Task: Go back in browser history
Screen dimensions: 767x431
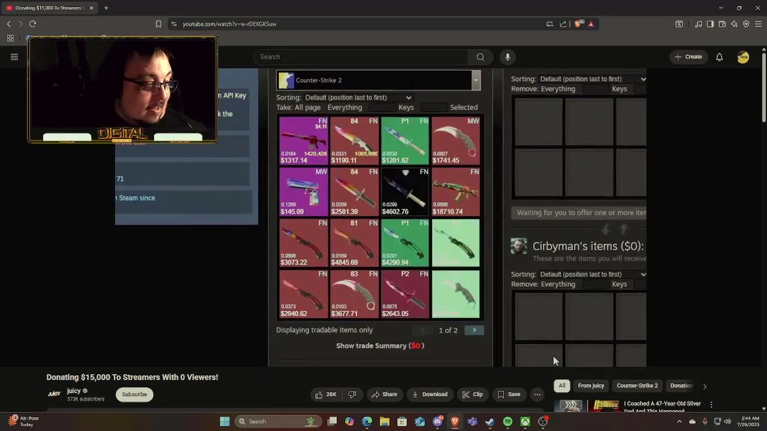Action: point(8,24)
